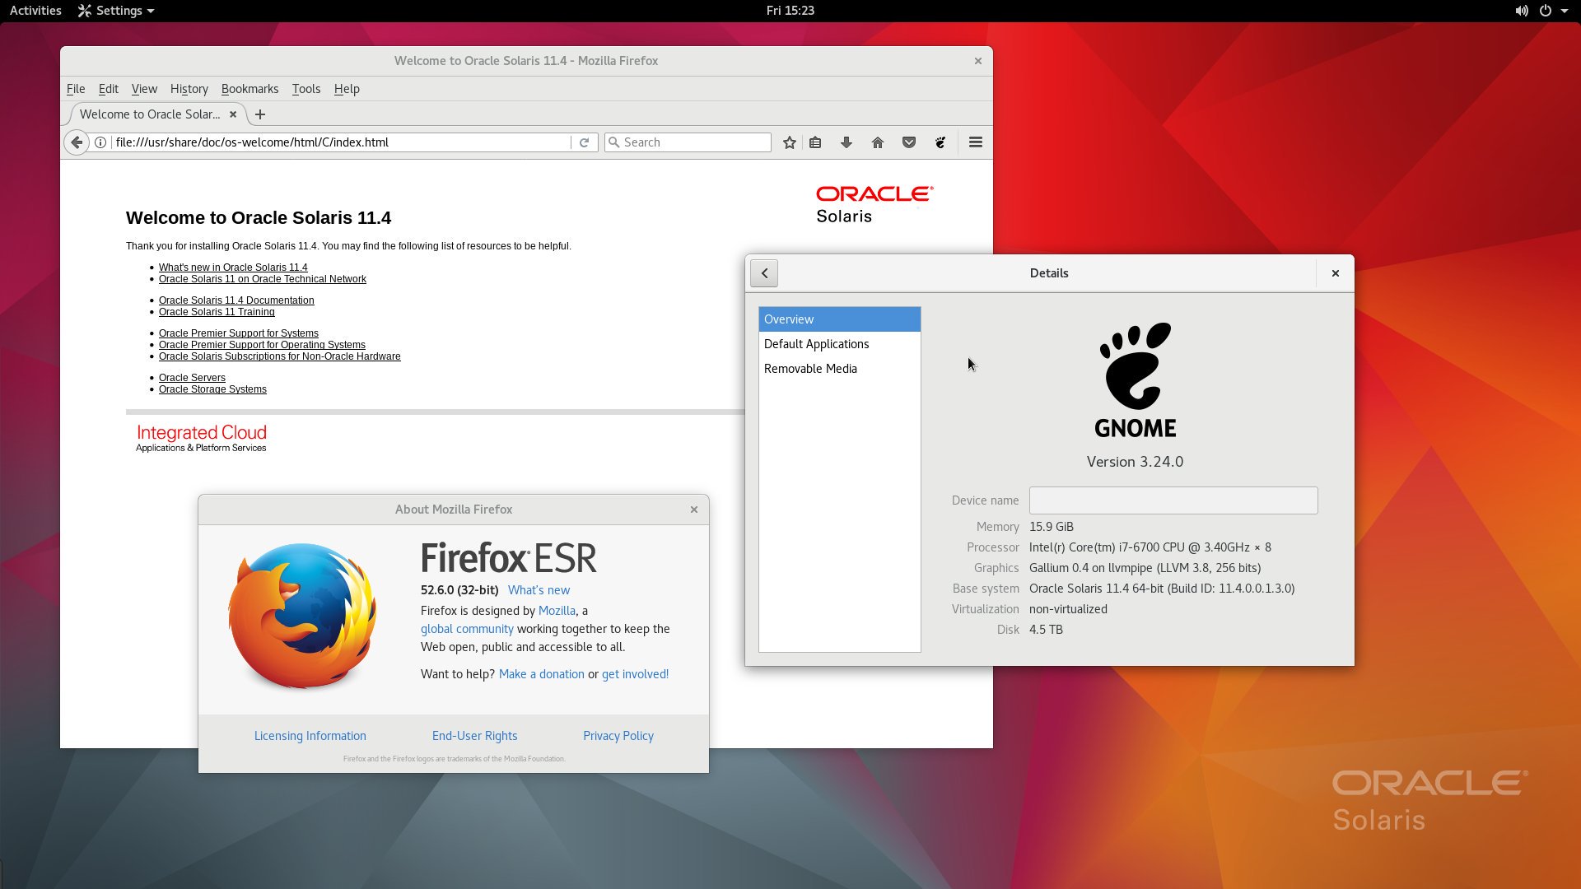Image resolution: width=1581 pixels, height=889 pixels.
Task: Go back using Firefox back arrow
Action: coord(77,142)
